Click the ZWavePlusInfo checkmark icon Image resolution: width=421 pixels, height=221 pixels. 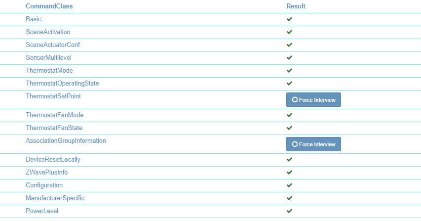coord(290,173)
